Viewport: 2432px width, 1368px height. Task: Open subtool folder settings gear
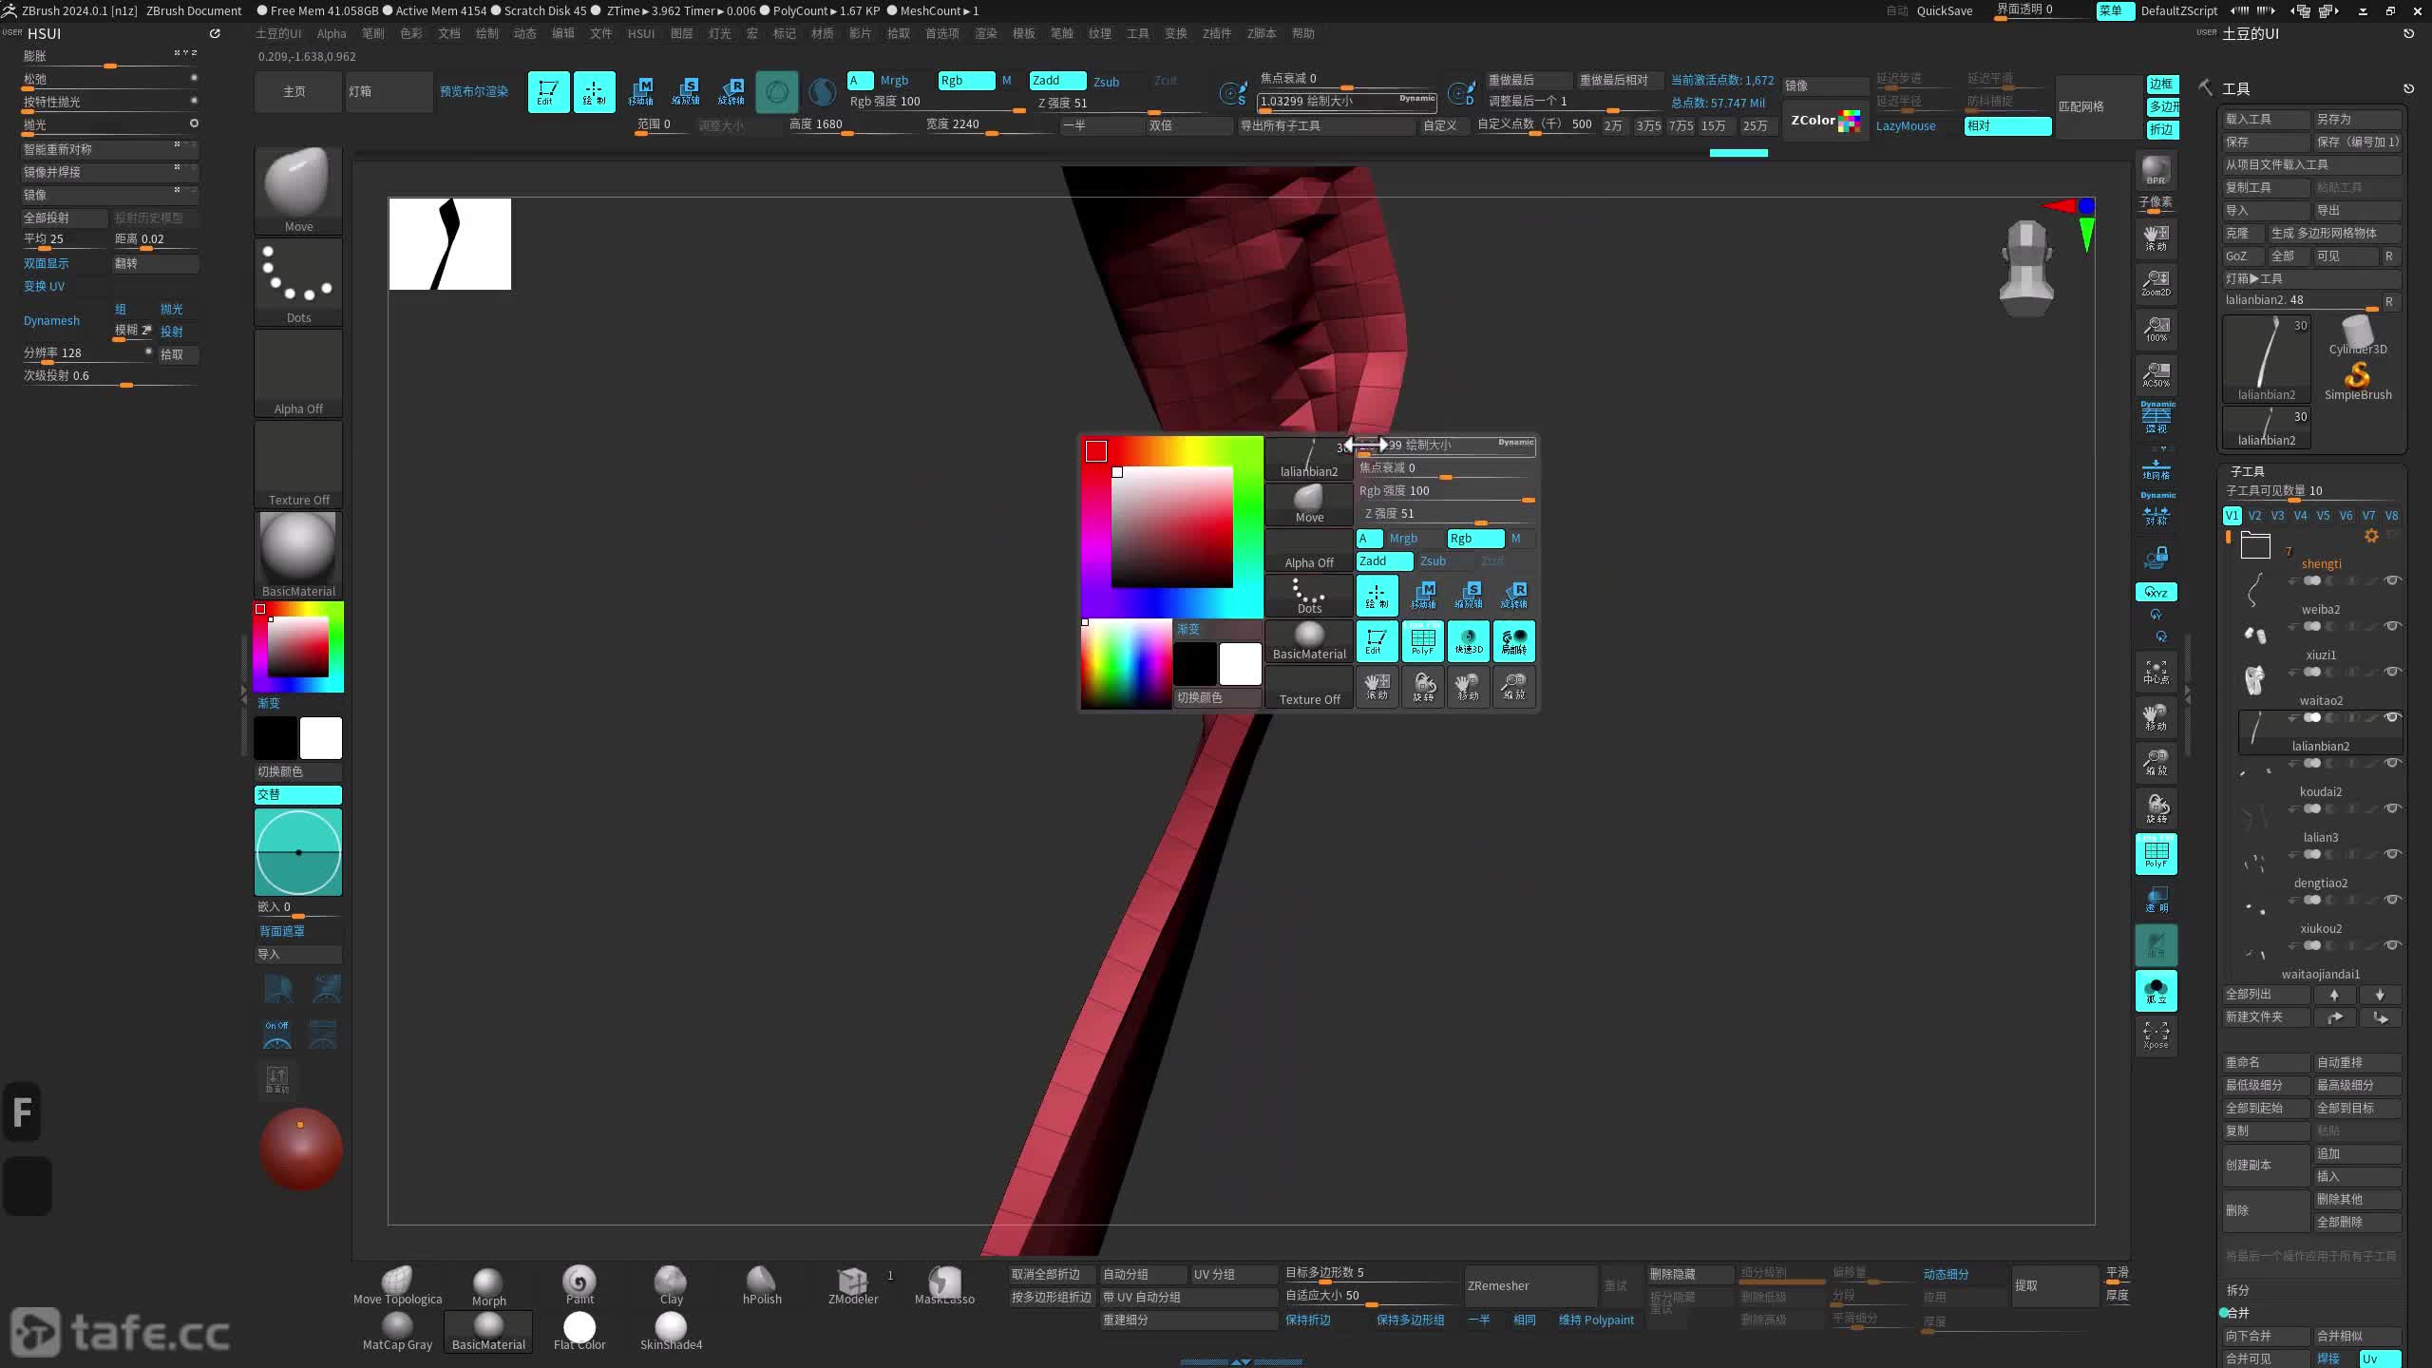pos(2371,536)
